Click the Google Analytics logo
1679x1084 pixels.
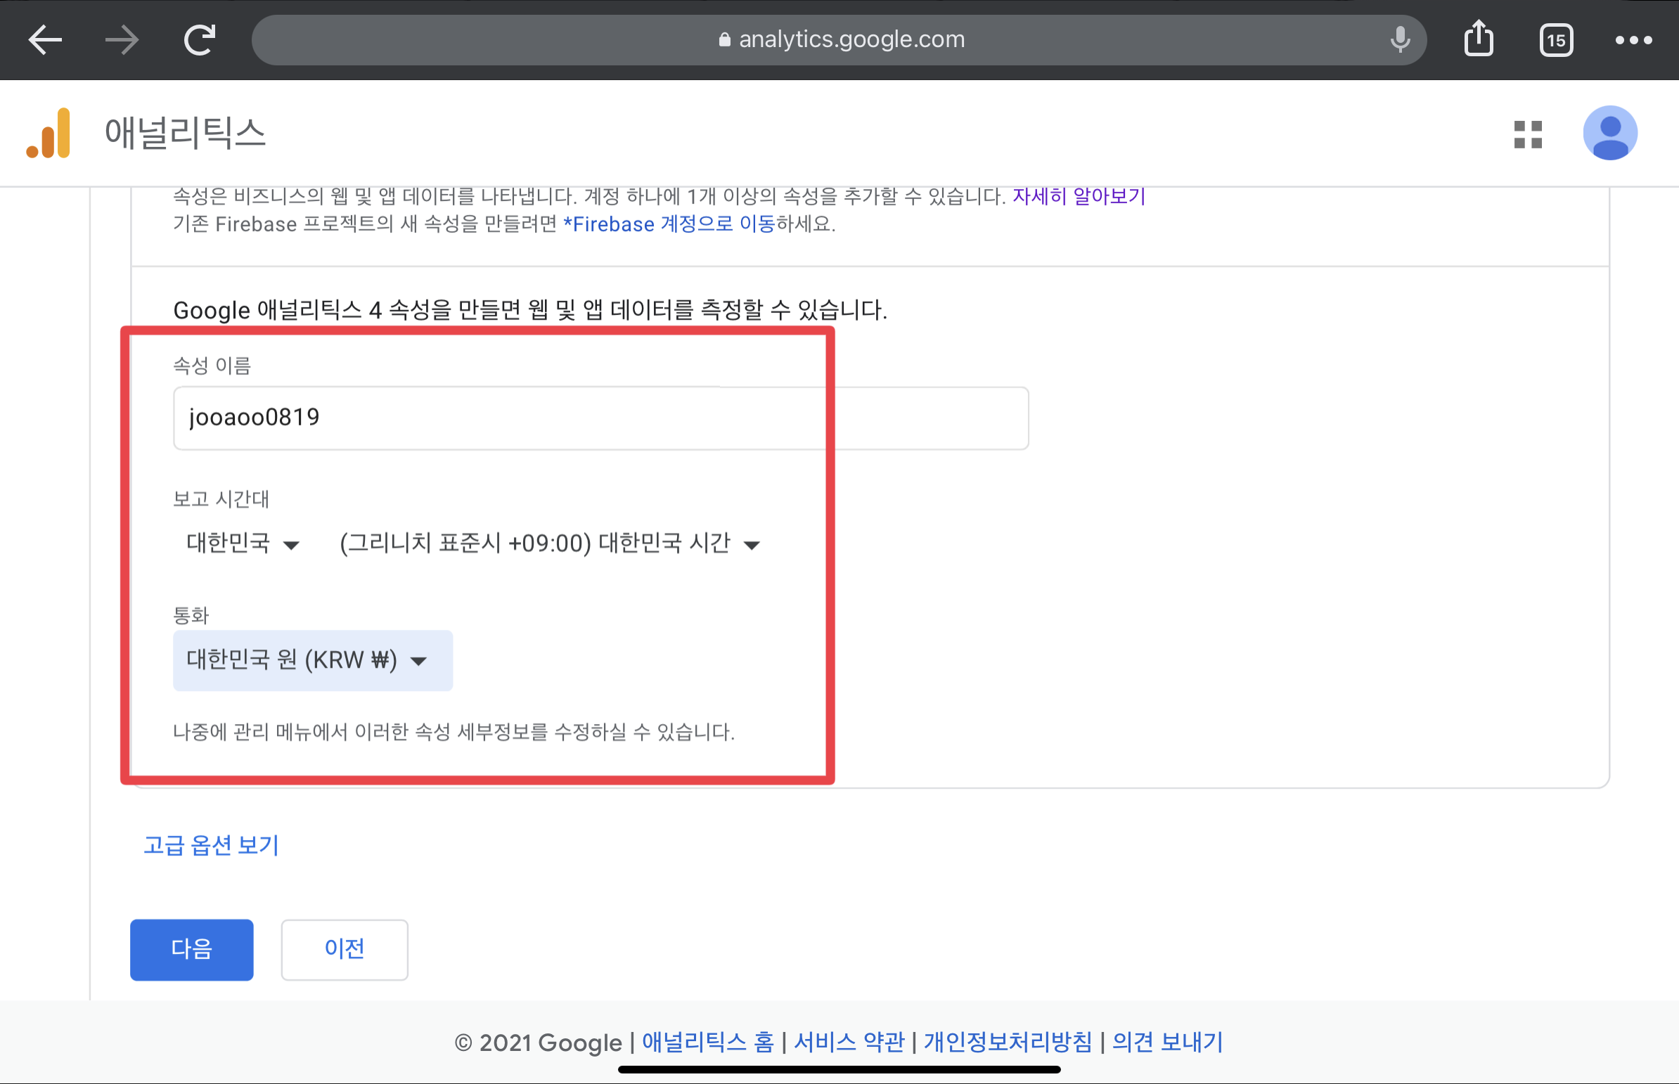pos(49,133)
